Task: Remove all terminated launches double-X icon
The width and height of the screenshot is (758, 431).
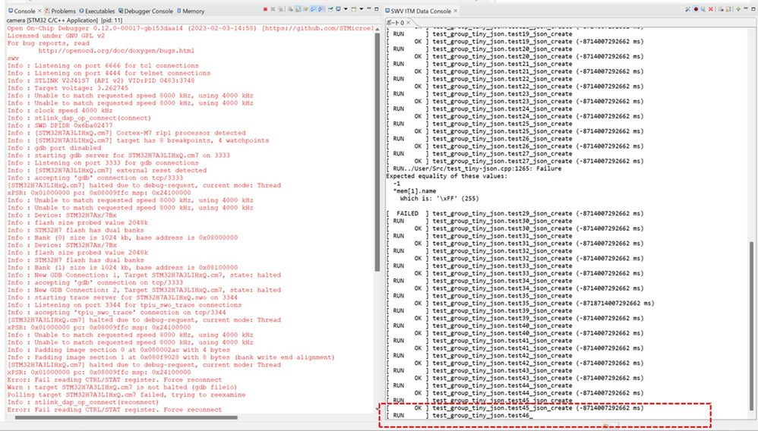Action: click(281, 9)
